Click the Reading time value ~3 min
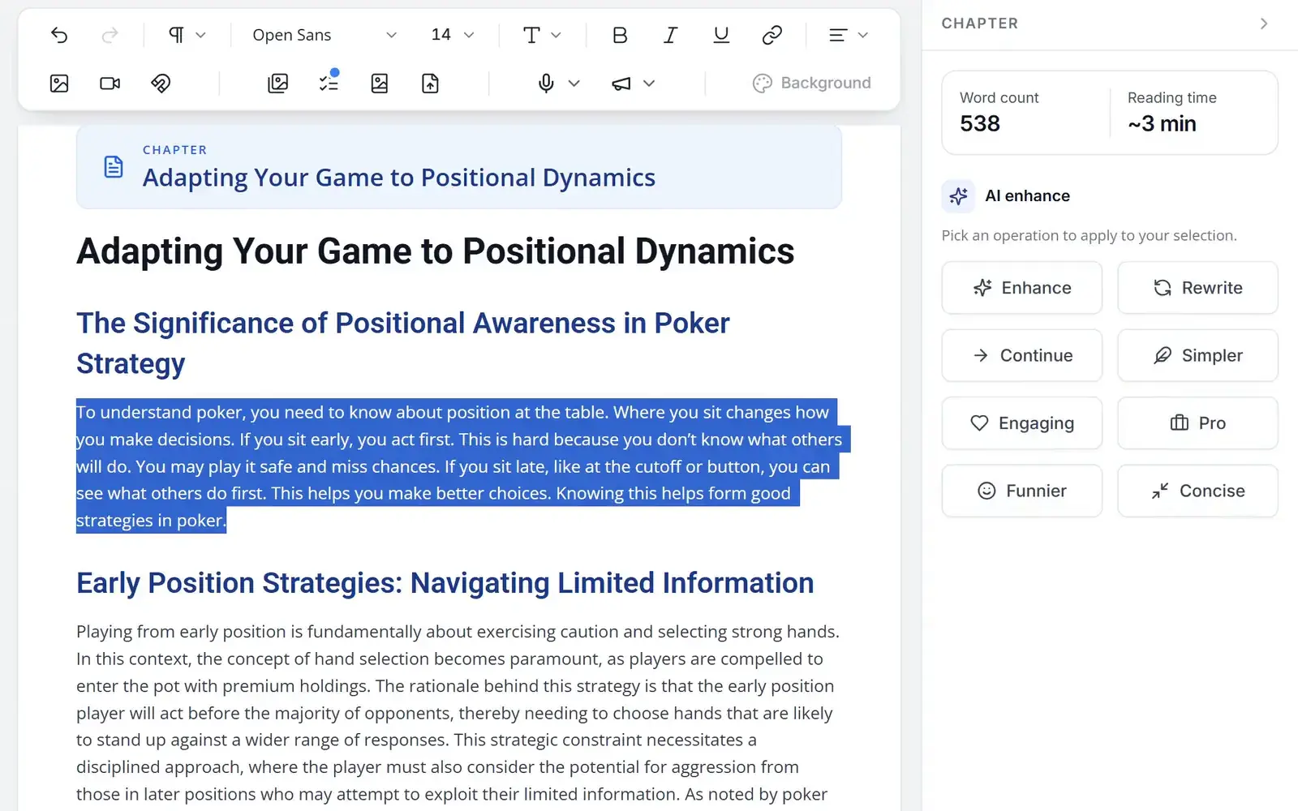The image size is (1298, 811). point(1162,124)
